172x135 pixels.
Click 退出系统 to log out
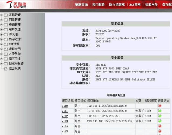15,69
